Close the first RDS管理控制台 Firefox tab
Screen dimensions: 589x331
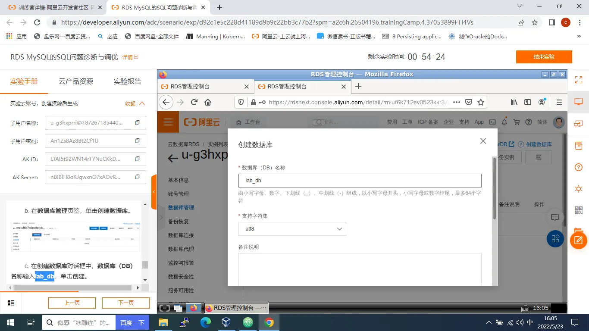tap(247, 87)
